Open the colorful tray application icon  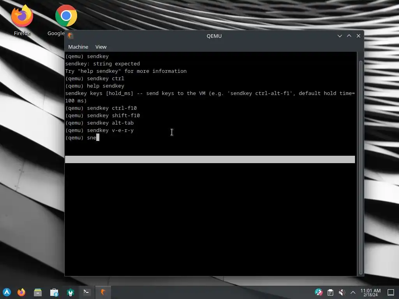click(318, 292)
